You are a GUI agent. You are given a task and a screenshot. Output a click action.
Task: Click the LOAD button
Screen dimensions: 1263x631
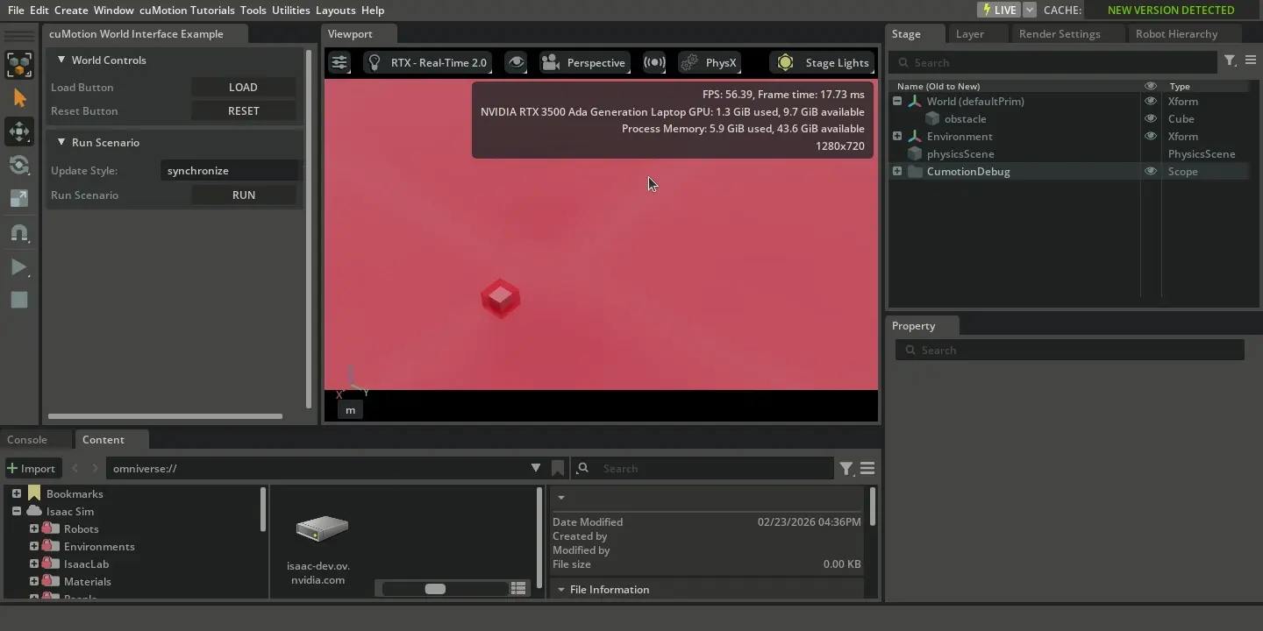(x=243, y=87)
